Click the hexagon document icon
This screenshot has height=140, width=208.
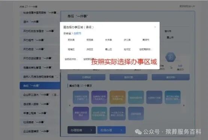(x=170, y=57)
